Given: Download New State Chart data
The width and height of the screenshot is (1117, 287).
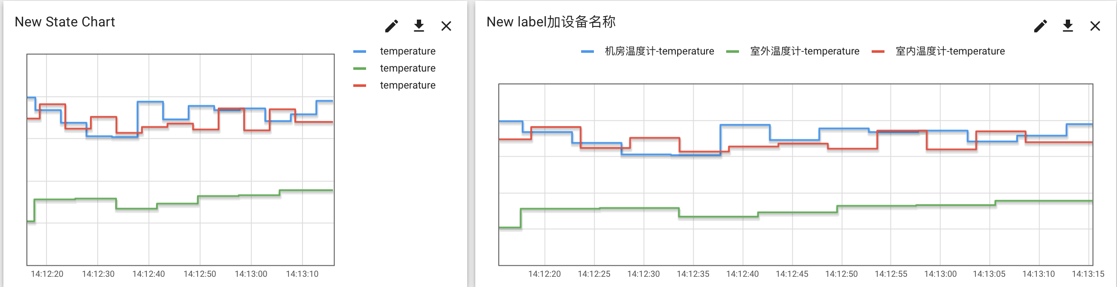Looking at the screenshot, I should [x=419, y=26].
